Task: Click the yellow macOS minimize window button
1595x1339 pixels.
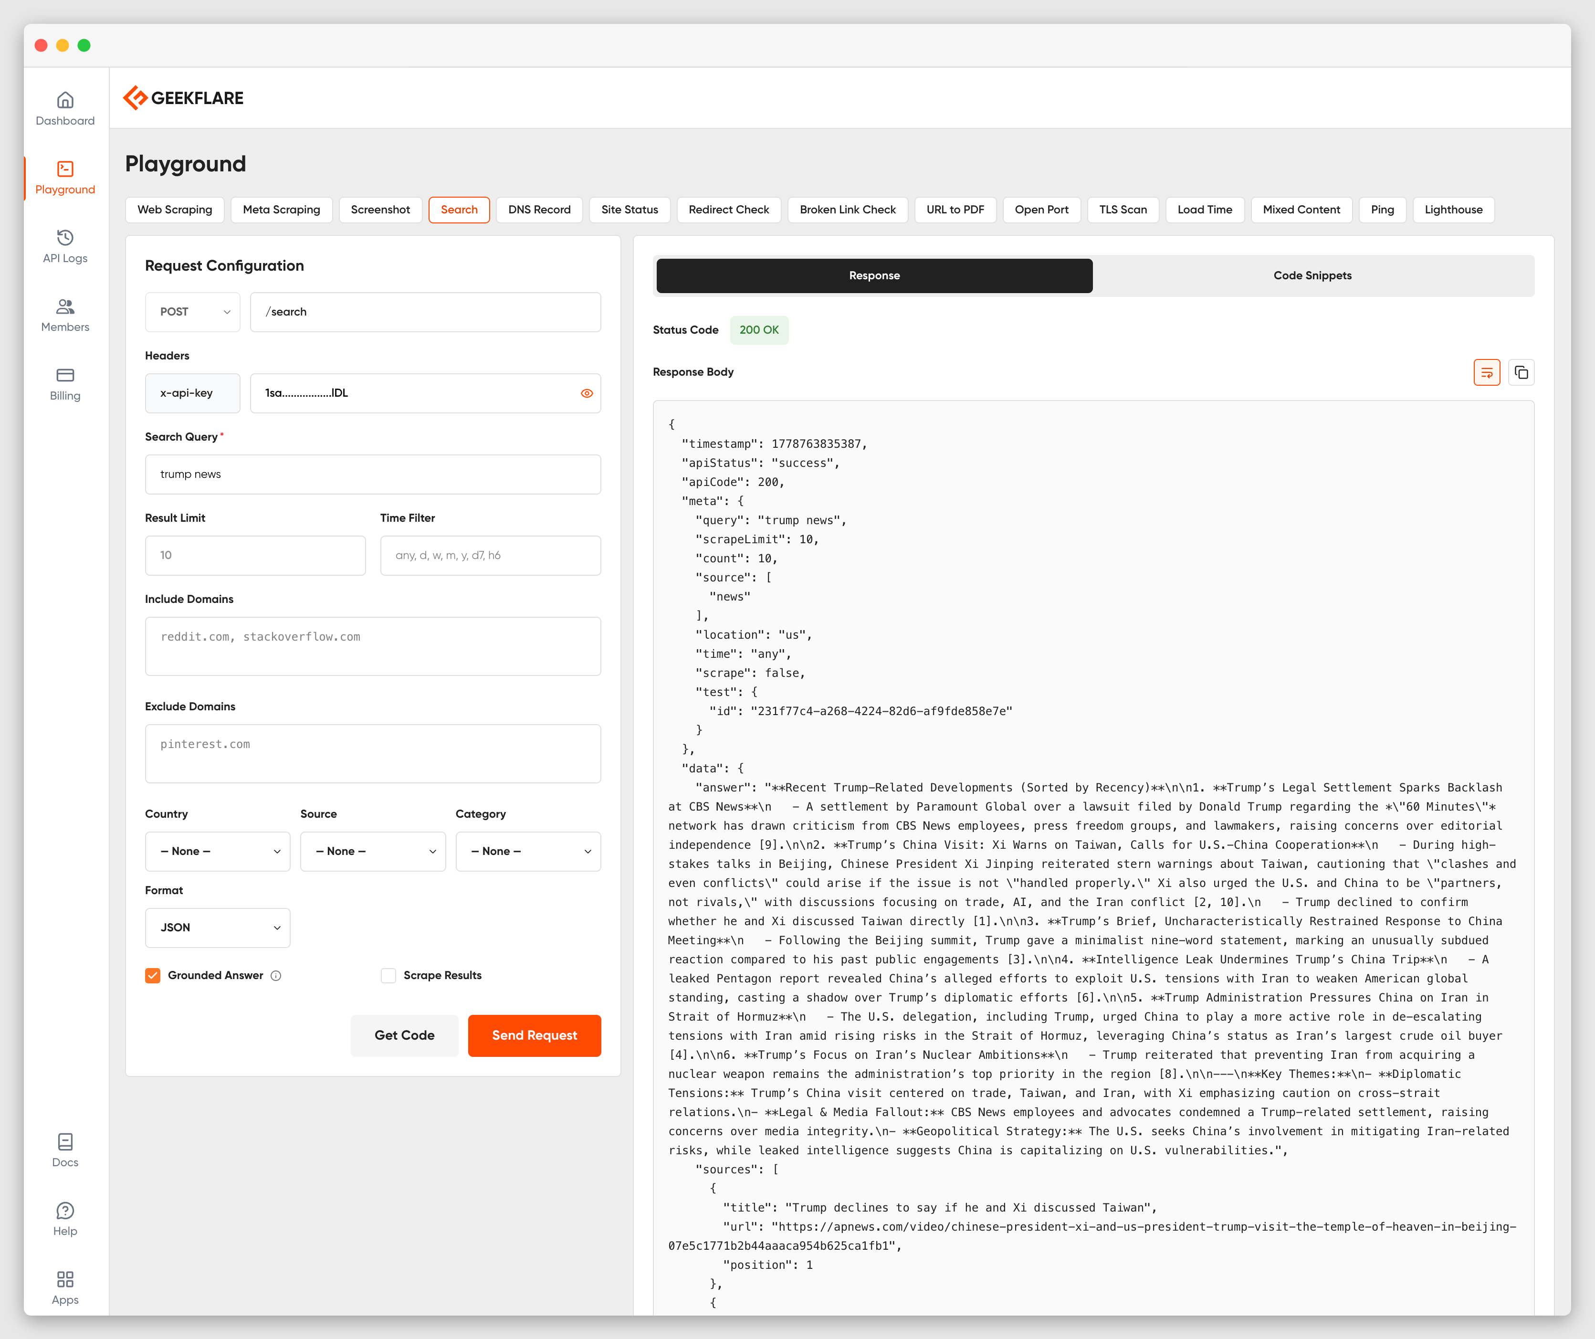Action: click(63, 45)
